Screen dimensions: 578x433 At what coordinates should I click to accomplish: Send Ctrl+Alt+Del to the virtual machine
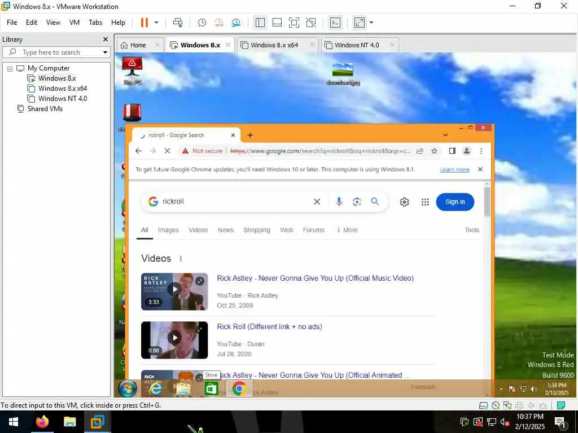(178, 23)
